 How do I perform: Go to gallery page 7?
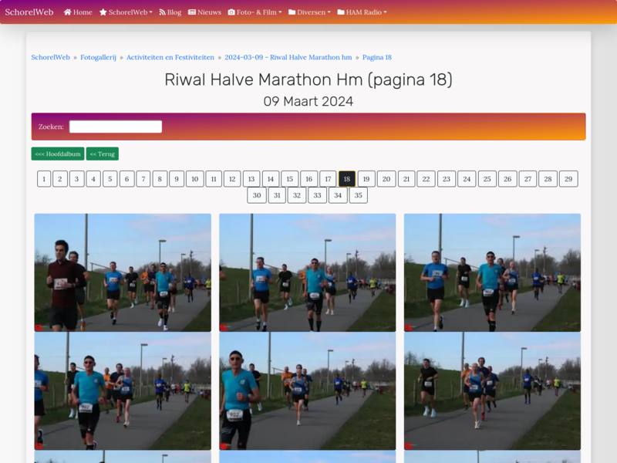pyautogui.click(x=143, y=179)
